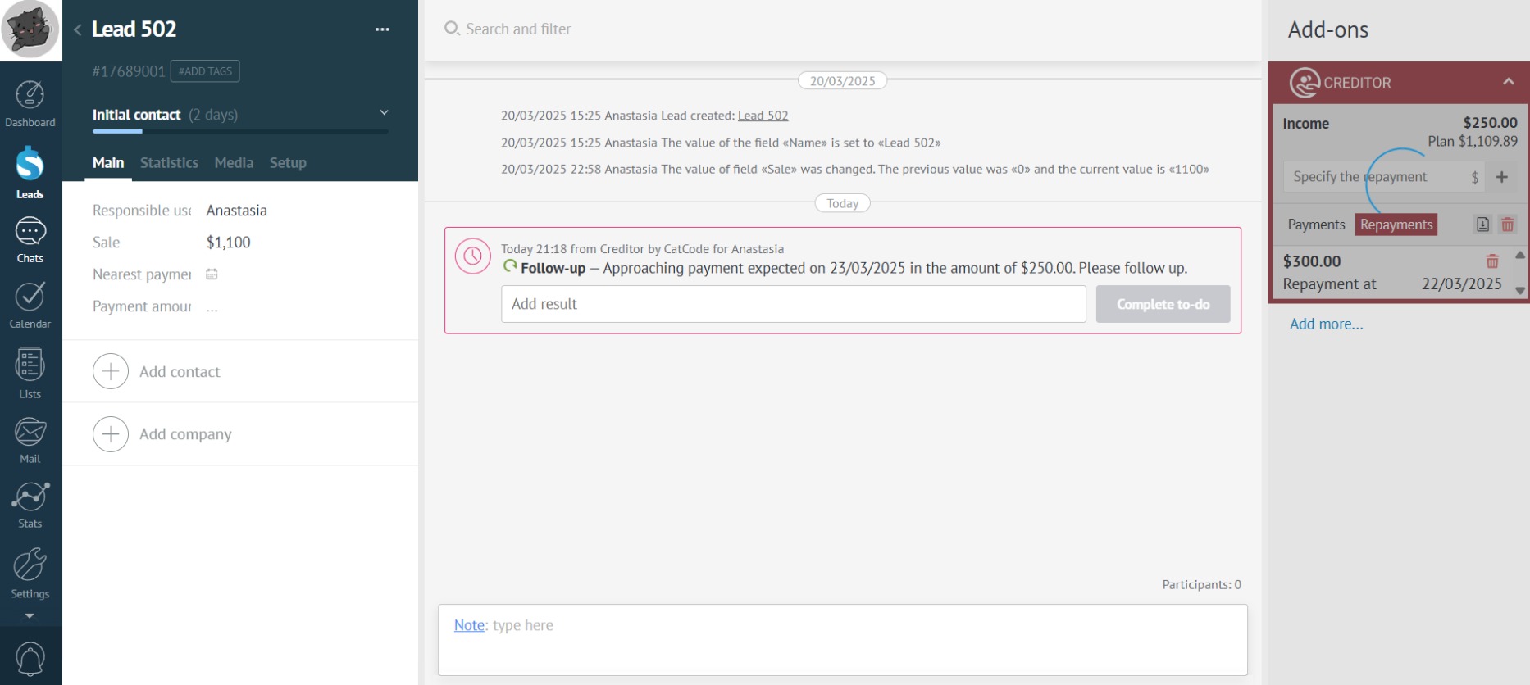Open the Nearest payment calendar picker
Image resolution: width=1530 pixels, height=685 pixels.
pyautogui.click(x=212, y=274)
